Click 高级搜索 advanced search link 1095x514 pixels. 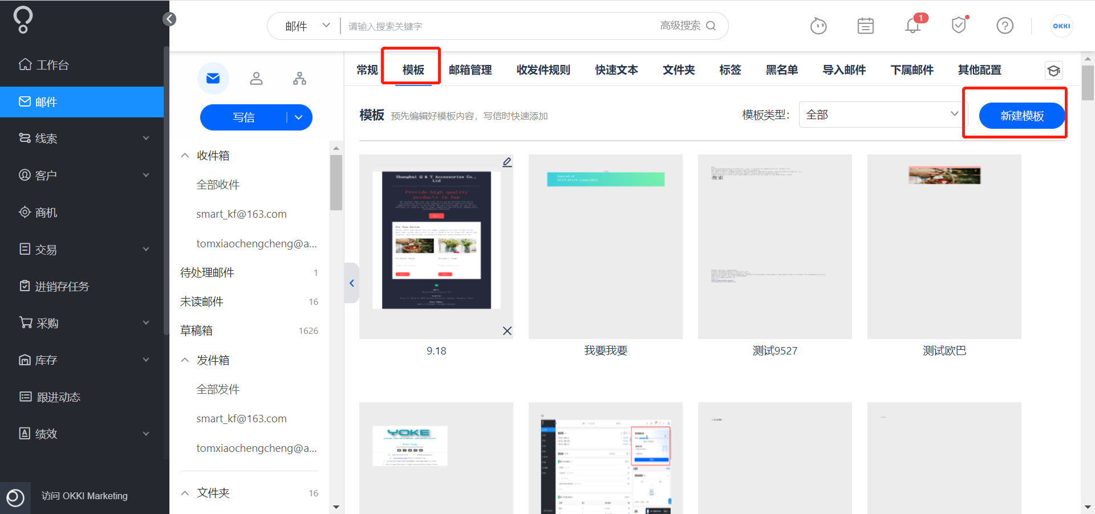coord(680,26)
